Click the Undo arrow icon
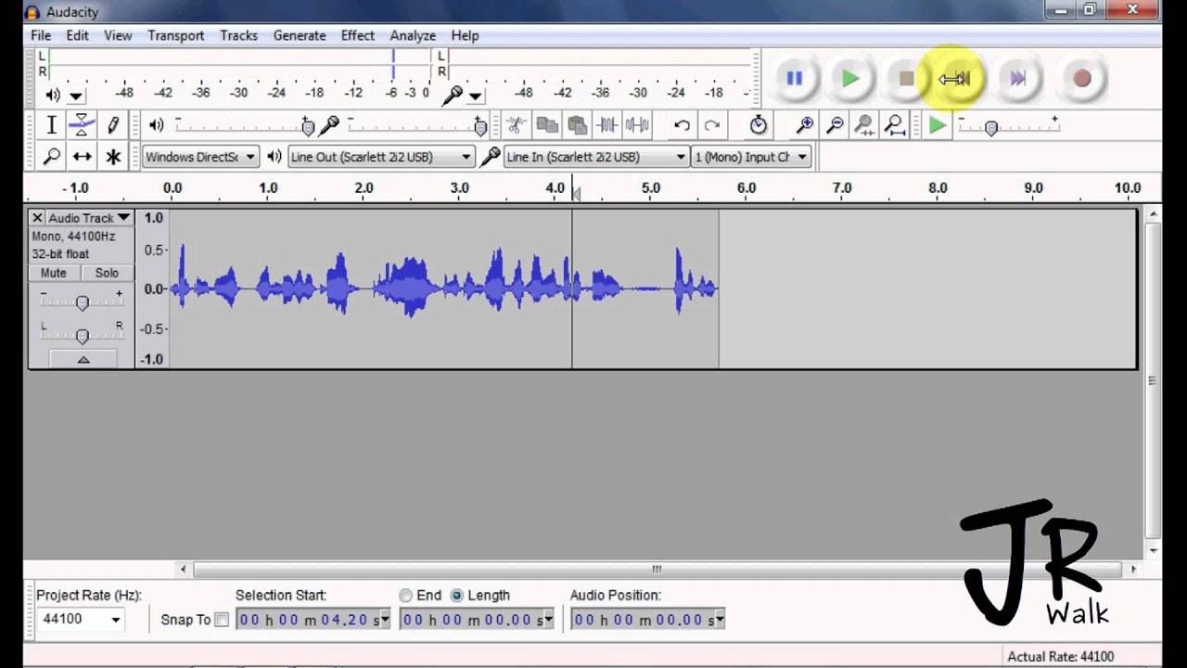1187x668 pixels. coord(682,124)
